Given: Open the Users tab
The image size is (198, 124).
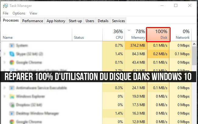Looking at the screenshot, I should (x=90, y=21).
